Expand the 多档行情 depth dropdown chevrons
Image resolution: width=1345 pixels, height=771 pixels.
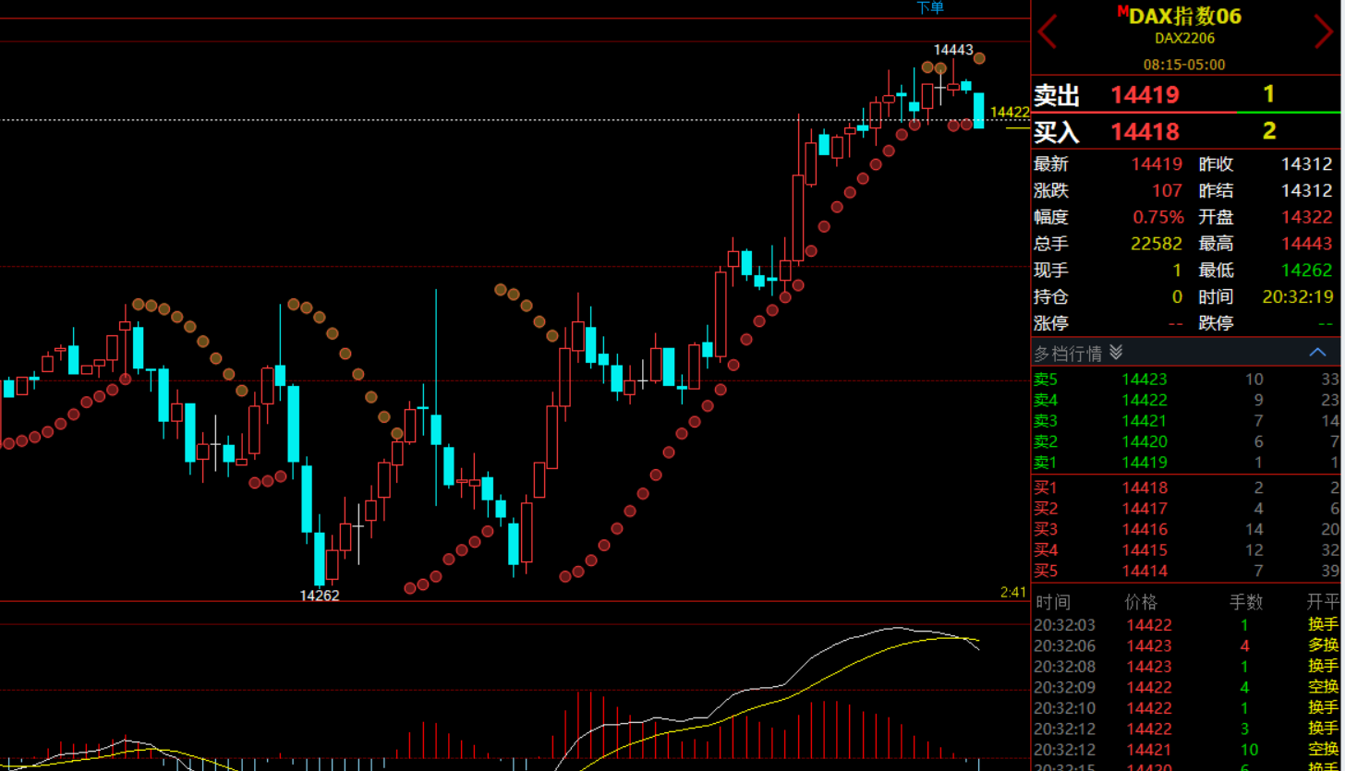coord(1116,353)
